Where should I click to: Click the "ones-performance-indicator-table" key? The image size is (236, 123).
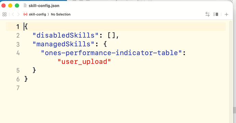coord(112,53)
